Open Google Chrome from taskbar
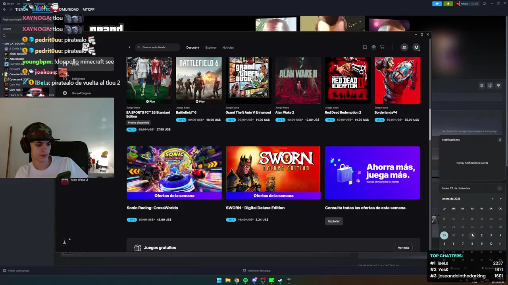The image size is (508, 285). (x=237, y=281)
